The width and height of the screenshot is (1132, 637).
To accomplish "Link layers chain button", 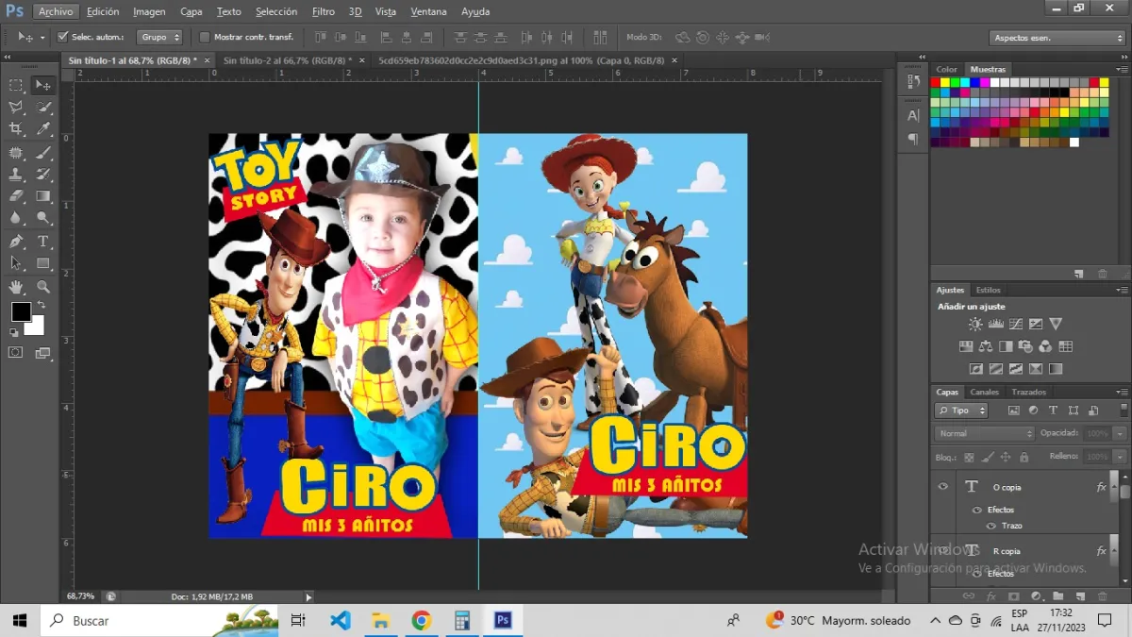I will pos(968,596).
